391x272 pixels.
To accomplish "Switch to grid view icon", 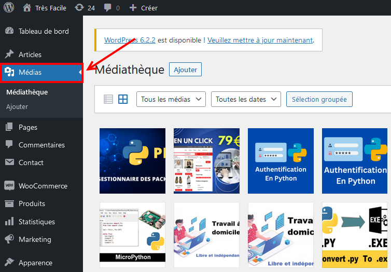I will point(123,99).
